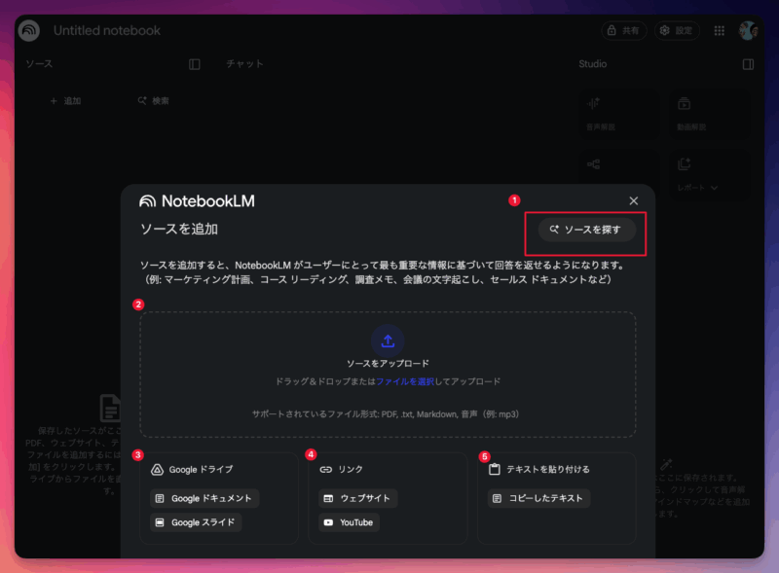
Task: Click the ファイルを選択 link
Action: 405,381
